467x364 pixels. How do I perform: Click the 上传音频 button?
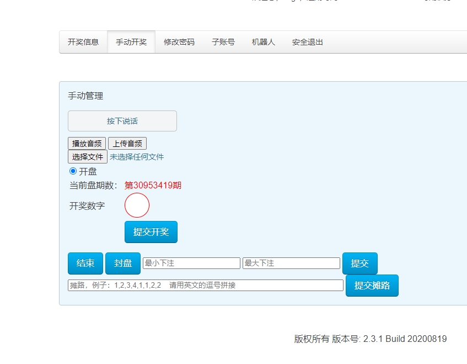coord(127,144)
